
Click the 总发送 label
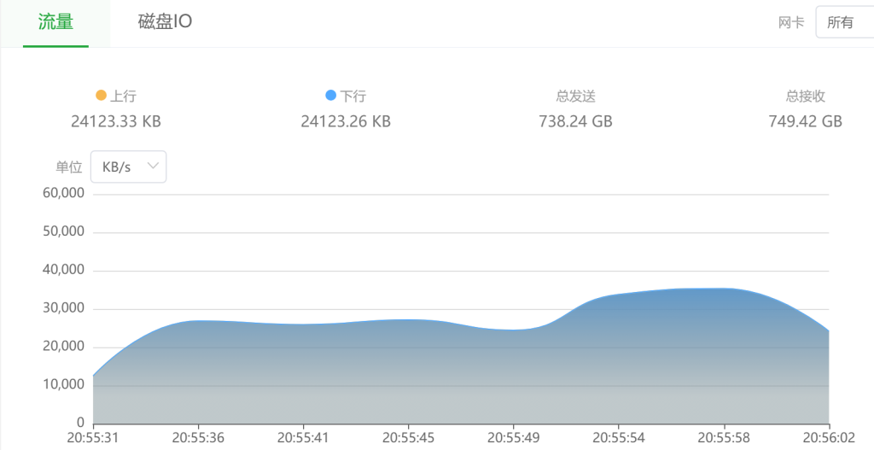tap(576, 96)
